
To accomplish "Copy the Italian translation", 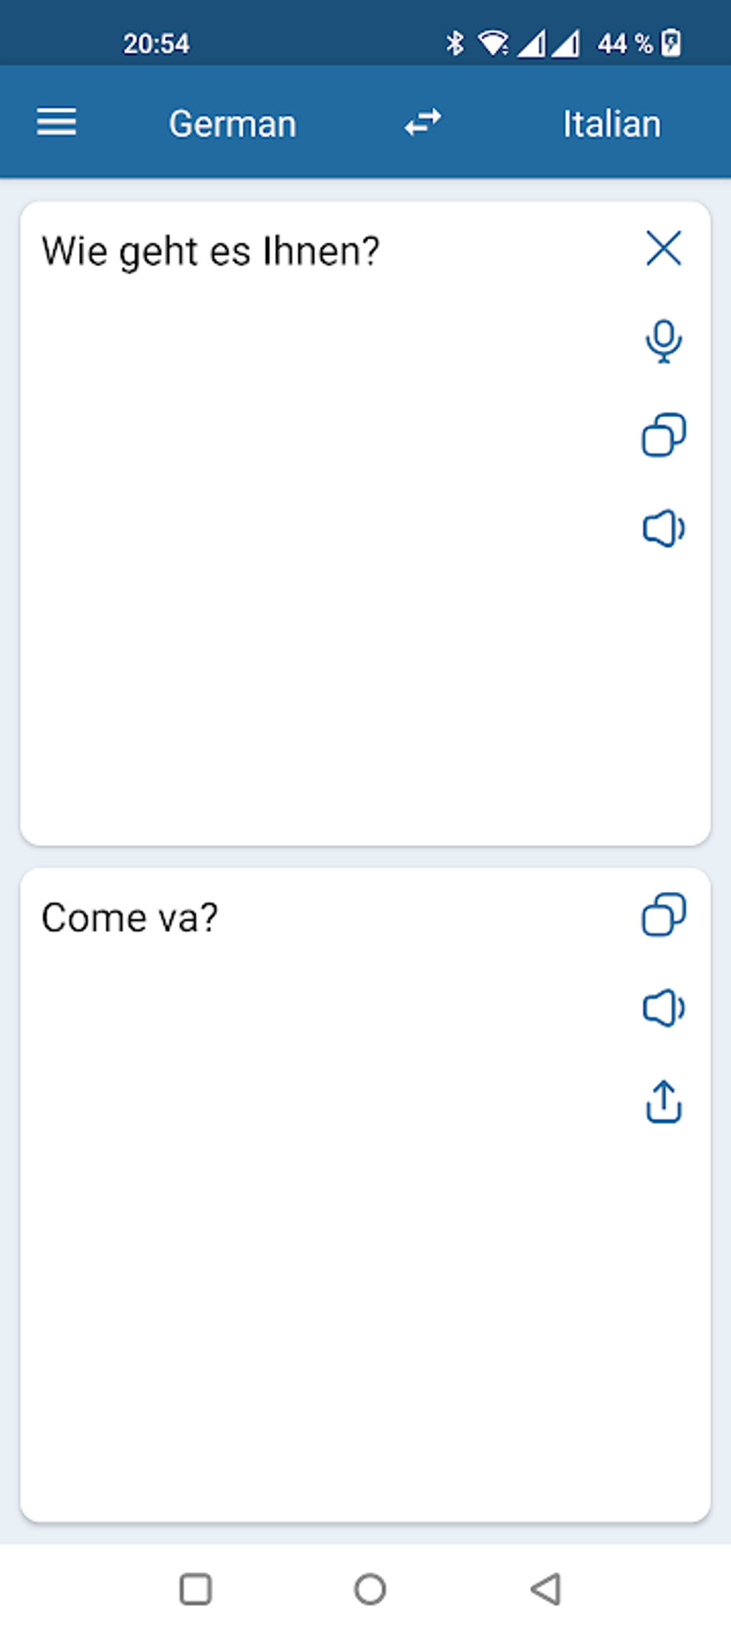I will [x=664, y=915].
